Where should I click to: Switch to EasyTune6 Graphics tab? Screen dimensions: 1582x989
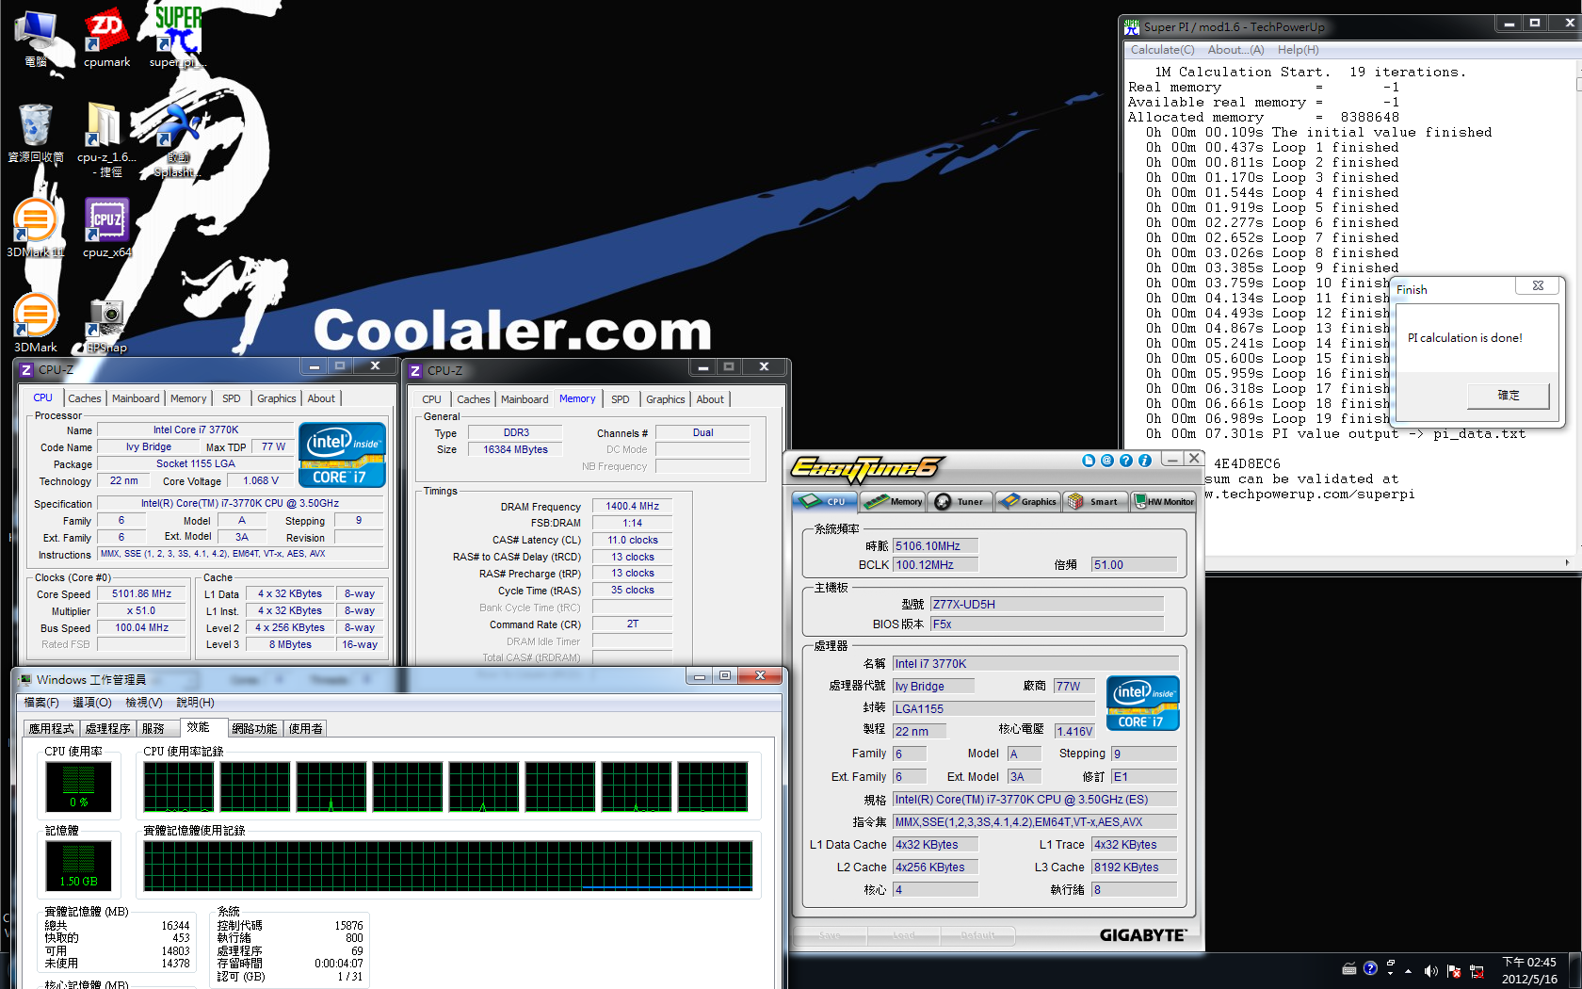tap(1028, 501)
